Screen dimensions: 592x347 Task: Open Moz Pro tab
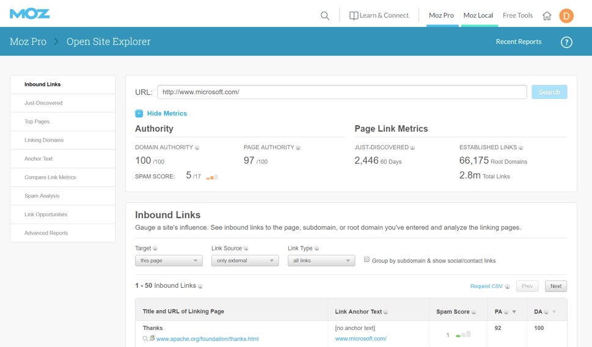[441, 15]
